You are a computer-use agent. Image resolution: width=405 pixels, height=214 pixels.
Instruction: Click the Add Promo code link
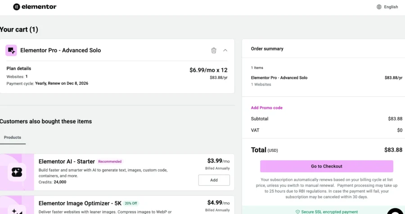[266, 108]
